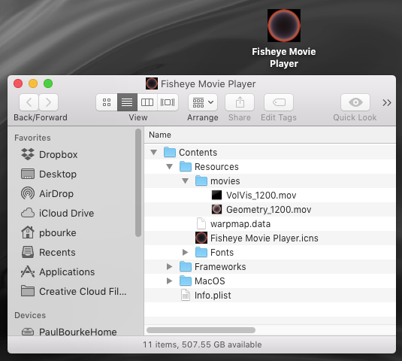The width and height of the screenshot is (402, 361).
Task: Click the horizontal scrollbar in file list
Action: 201,330
